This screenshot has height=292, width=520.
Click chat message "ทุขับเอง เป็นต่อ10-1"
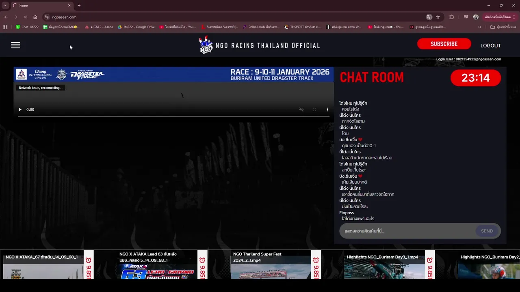(x=359, y=146)
